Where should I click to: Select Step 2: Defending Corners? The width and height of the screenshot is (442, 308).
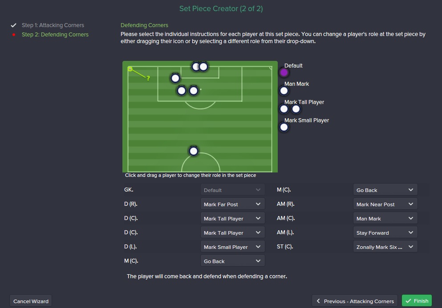(55, 34)
